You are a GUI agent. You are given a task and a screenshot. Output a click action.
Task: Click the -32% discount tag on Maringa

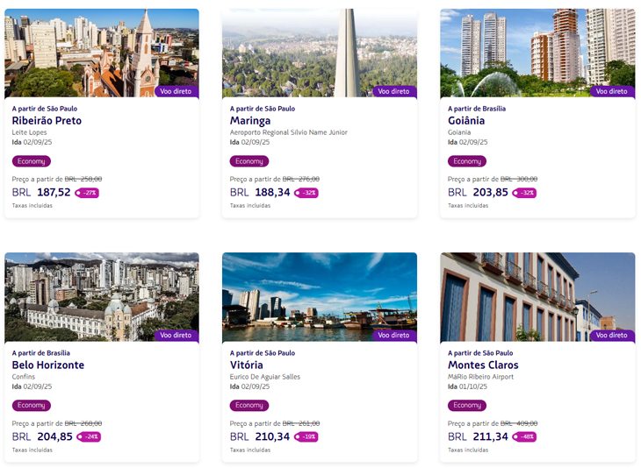tap(306, 193)
